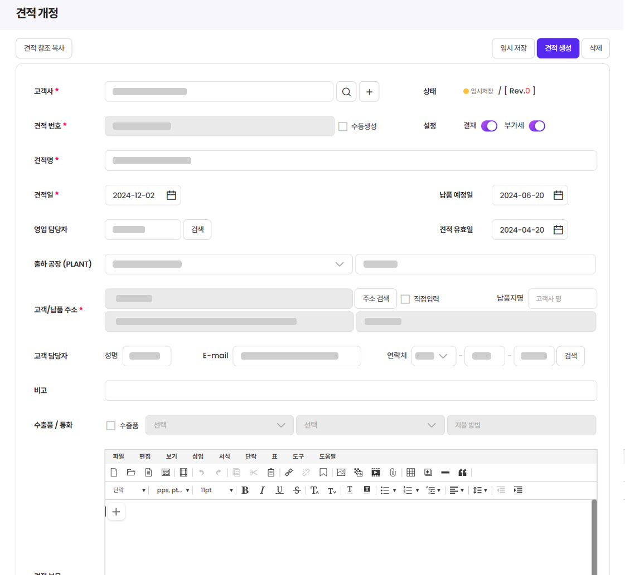The height and width of the screenshot is (575, 625).
Task: Check the 수동생성 checkbox
Action: click(343, 127)
